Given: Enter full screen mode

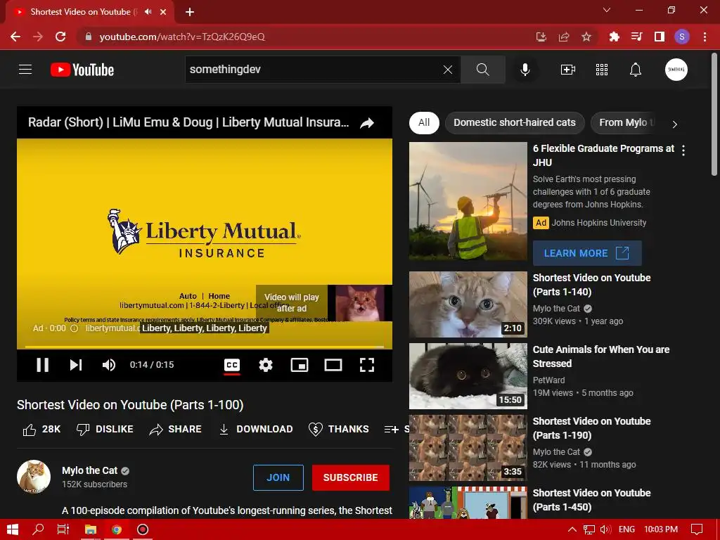Looking at the screenshot, I should point(367,365).
